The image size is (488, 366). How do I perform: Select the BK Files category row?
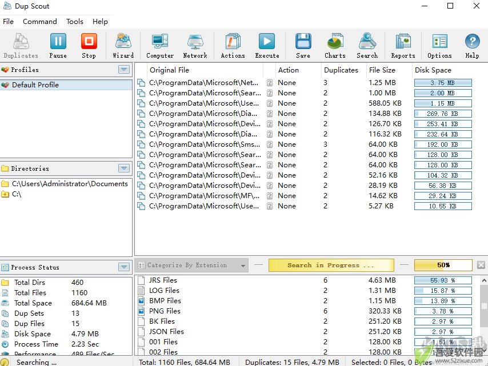click(x=306, y=321)
